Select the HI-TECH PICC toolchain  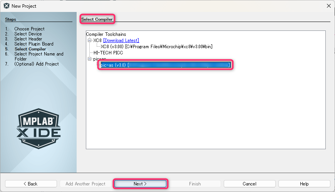pyautogui.click(x=108, y=52)
